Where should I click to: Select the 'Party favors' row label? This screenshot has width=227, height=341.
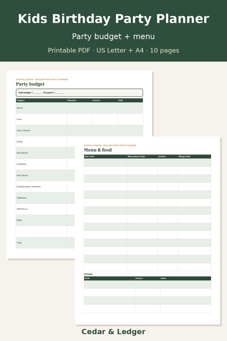[x=22, y=175]
